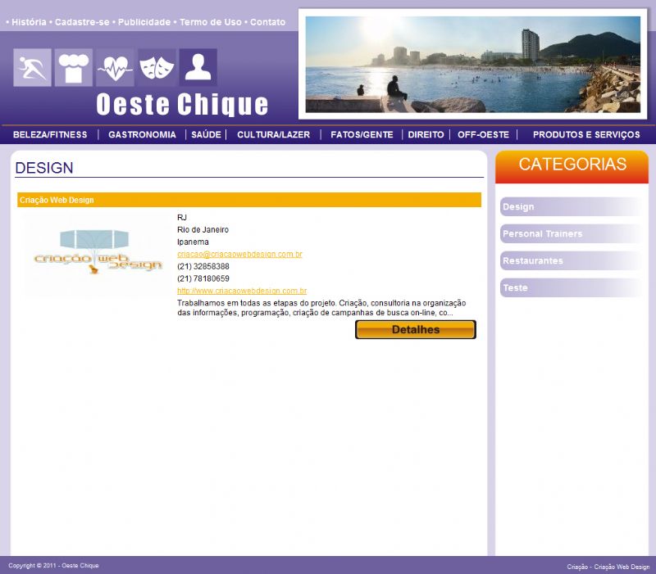This screenshot has width=656, height=574.
Task: Select DIREITO menu item
Action: coord(426,134)
